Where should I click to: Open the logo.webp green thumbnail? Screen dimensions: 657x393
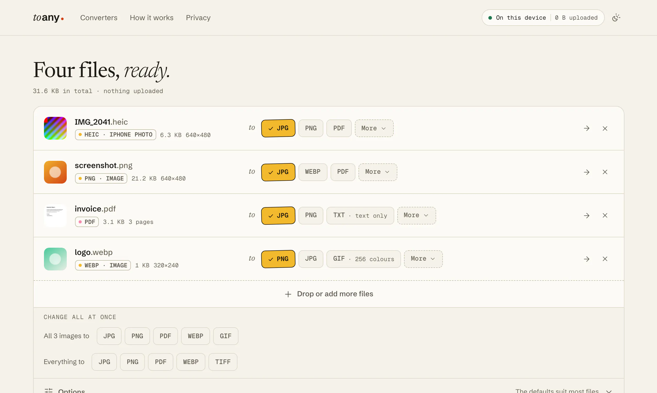pos(55,259)
